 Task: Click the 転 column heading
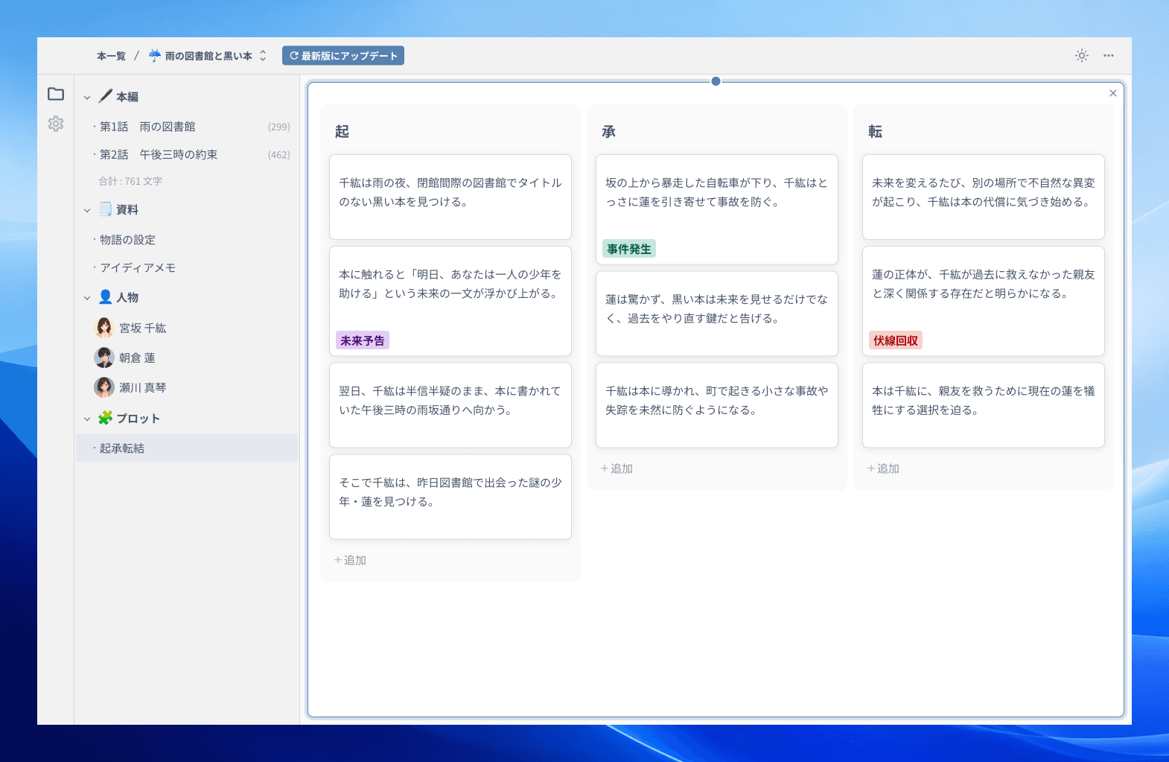point(875,131)
